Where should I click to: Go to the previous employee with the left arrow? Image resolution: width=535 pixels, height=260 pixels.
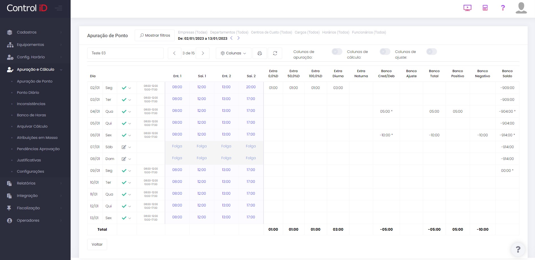click(174, 53)
